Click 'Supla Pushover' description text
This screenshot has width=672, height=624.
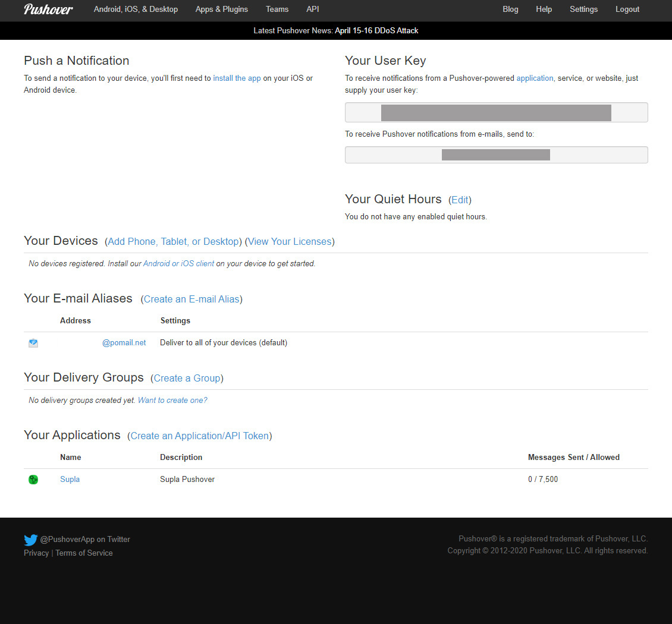point(187,479)
